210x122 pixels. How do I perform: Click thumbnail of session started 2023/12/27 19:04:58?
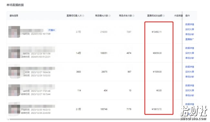pyautogui.click(x=14, y=71)
